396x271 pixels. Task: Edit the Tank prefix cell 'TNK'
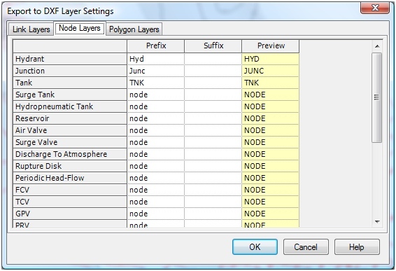pyautogui.click(x=156, y=83)
